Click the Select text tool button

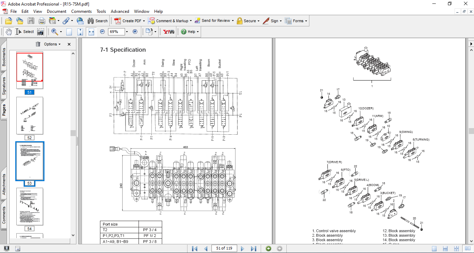[x=25, y=32]
